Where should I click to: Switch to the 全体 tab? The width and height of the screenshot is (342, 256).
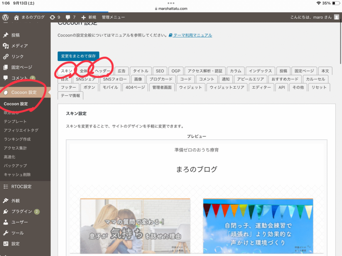83,71
